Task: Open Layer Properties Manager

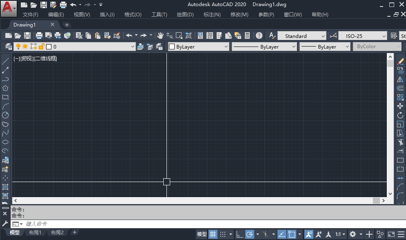Action: pos(7,47)
